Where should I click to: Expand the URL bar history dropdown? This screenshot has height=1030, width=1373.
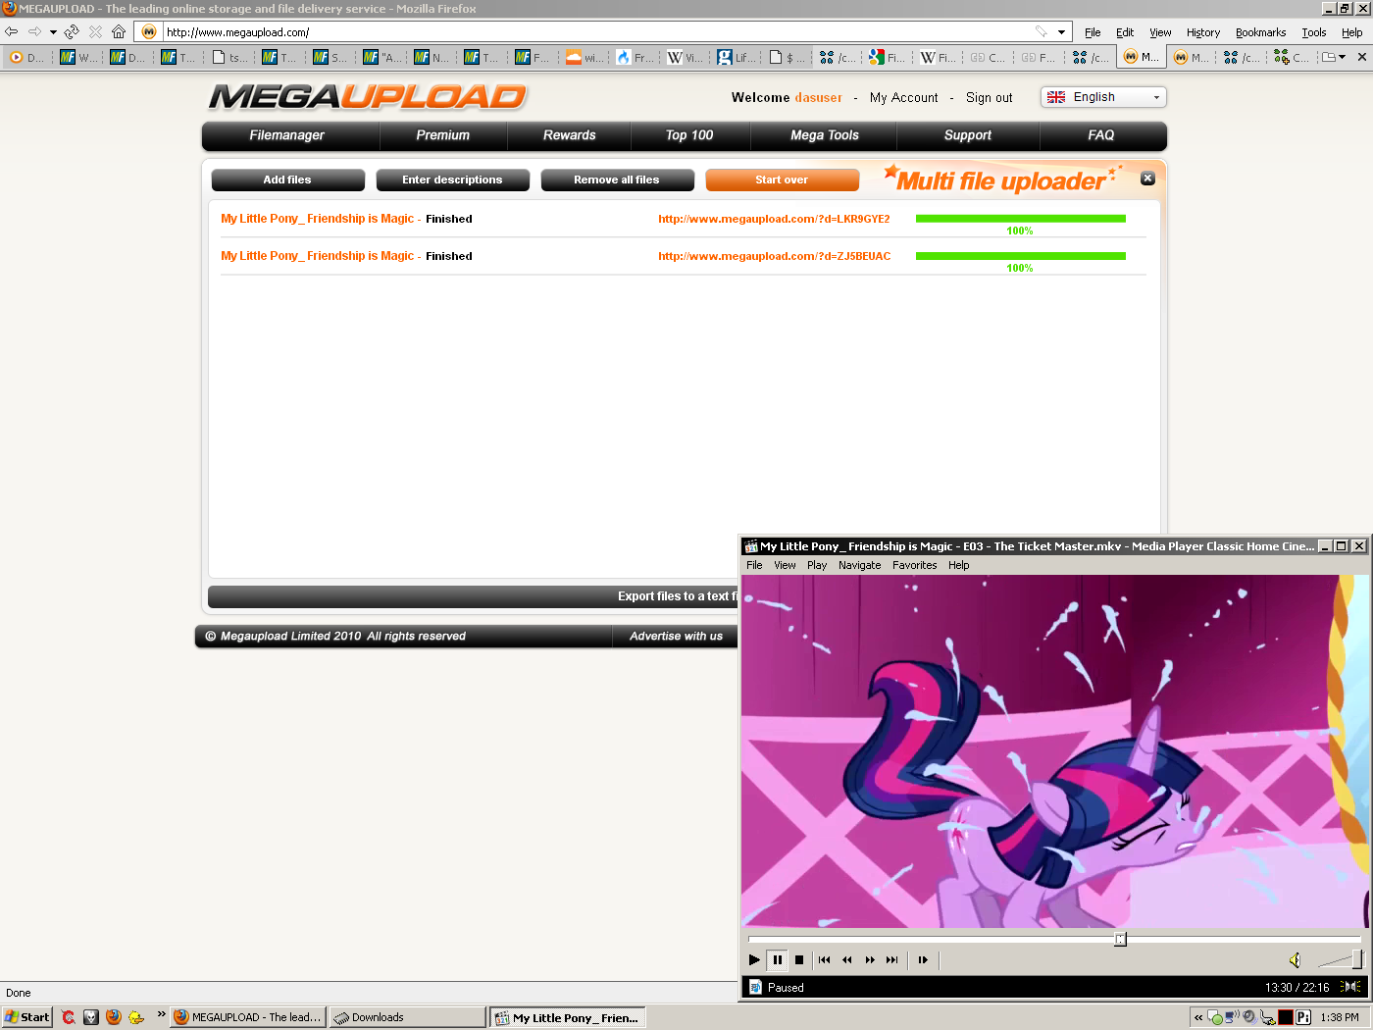[x=1061, y=32]
